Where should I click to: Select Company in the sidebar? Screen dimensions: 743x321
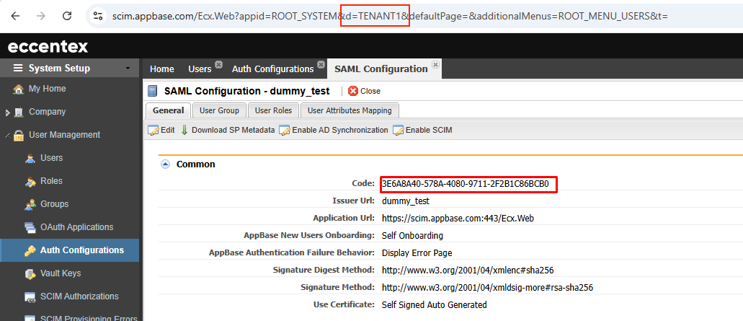[47, 112]
